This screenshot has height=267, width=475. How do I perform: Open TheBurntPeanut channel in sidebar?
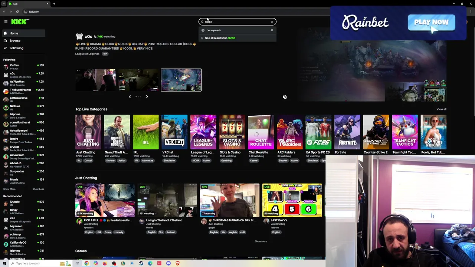[23, 91]
